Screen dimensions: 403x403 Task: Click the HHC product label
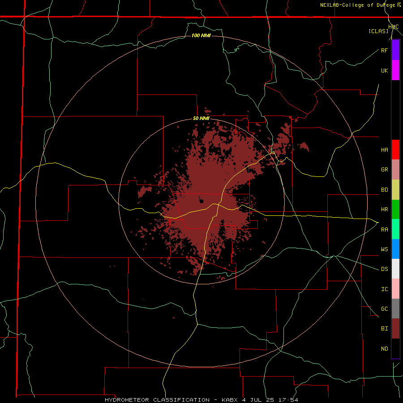click(x=394, y=27)
